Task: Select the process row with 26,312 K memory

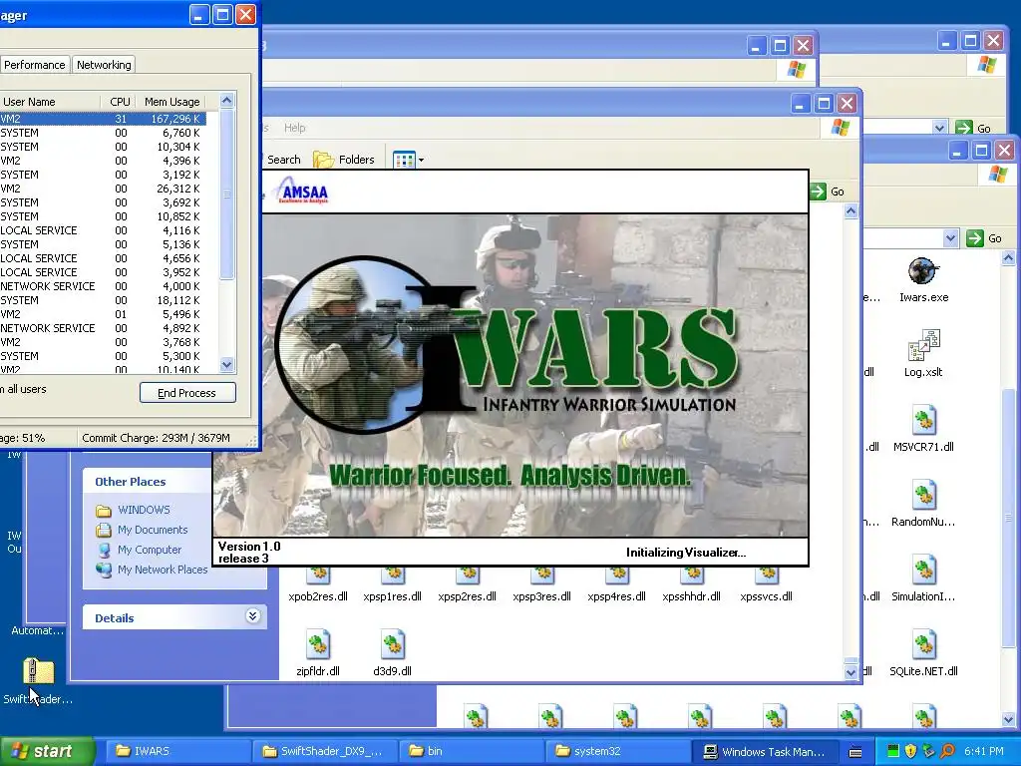Action: (x=103, y=189)
